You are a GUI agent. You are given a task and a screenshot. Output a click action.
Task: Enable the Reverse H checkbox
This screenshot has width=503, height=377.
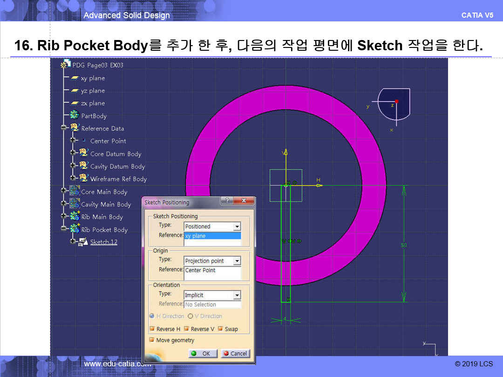click(x=152, y=329)
